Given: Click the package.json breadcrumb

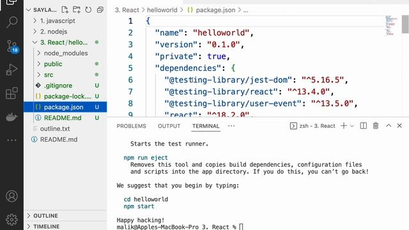Looking at the screenshot, I should point(212,10).
